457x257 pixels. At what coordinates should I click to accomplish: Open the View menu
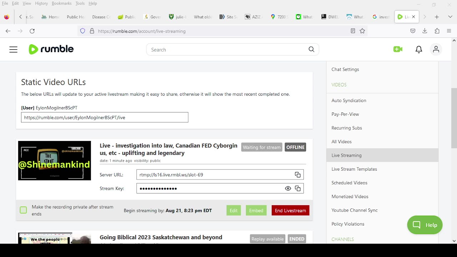point(27,3)
